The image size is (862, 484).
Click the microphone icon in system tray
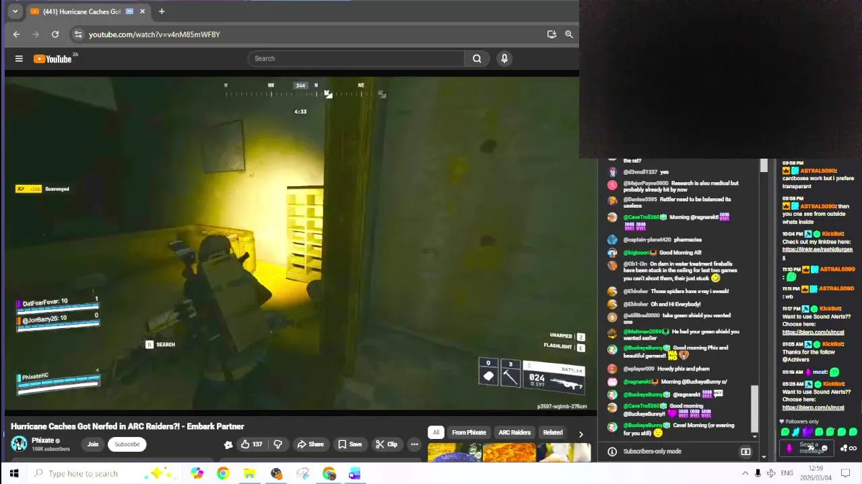[758, 473]
